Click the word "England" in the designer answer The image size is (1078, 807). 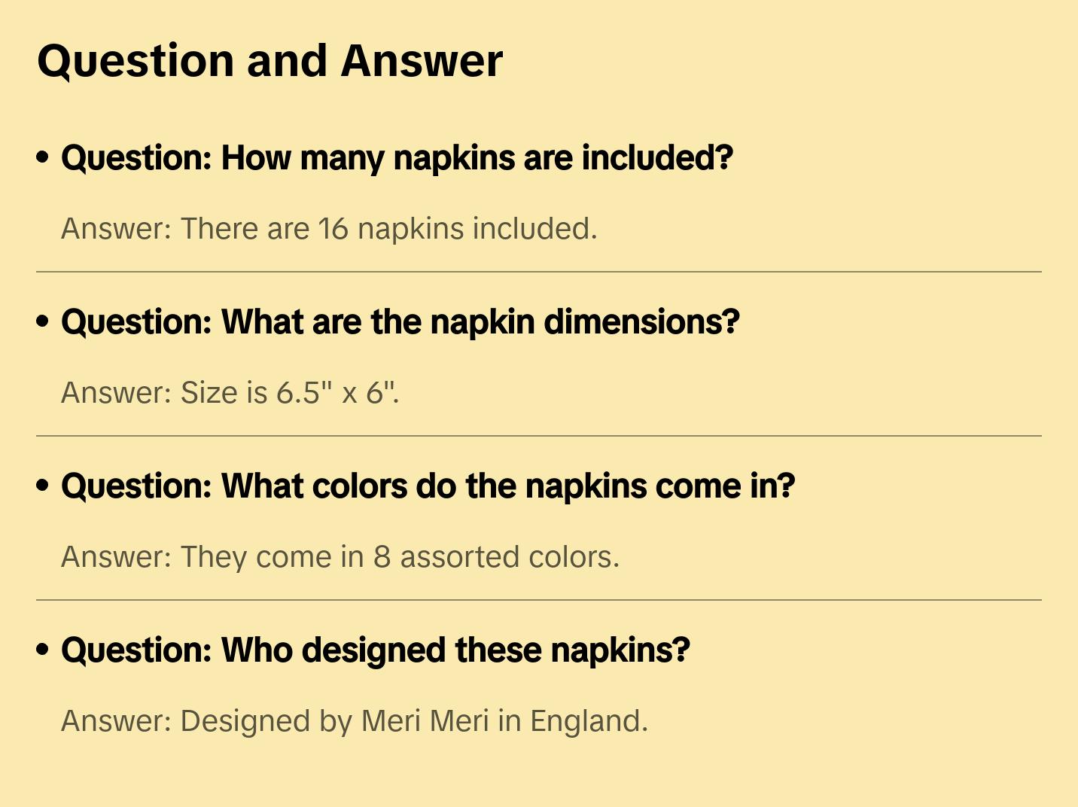point(586,721)
